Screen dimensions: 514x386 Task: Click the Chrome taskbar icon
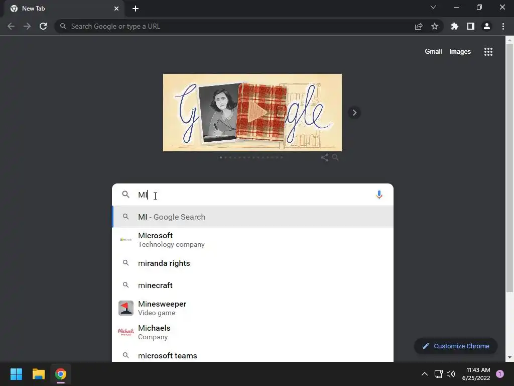pyautogui.click(x=61, y=374)
